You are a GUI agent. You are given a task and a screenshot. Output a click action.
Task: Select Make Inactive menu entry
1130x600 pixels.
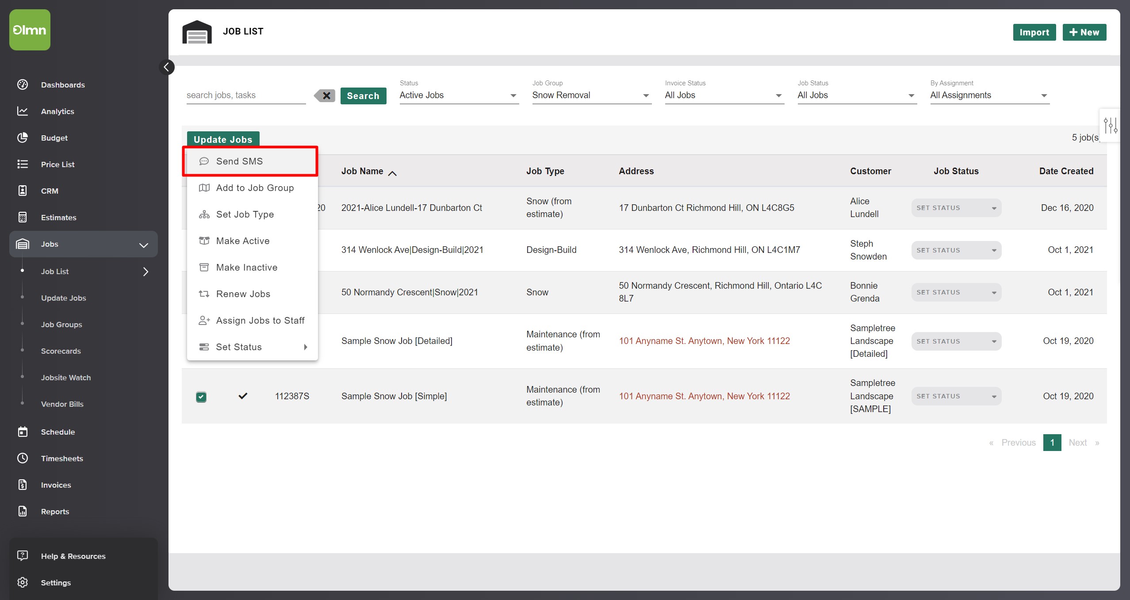click(252, 268)
